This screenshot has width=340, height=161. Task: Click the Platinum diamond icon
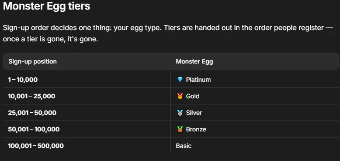pos(180,80)
